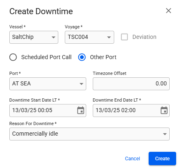The image size is (179, 168).
Task: Click the Cancel link
Action: tap(132, 159)
